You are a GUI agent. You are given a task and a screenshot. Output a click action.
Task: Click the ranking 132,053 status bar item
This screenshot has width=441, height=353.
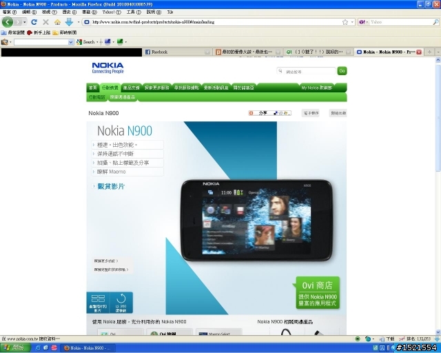(x=415, y=339)
